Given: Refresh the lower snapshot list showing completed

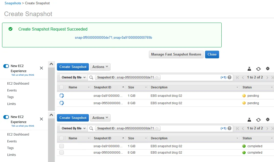Looking at the screenshot, I should 258,120.
